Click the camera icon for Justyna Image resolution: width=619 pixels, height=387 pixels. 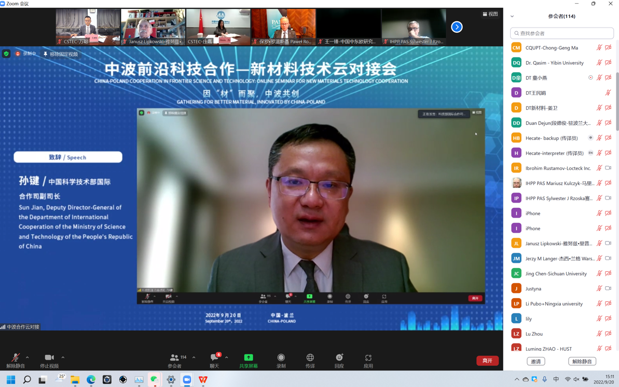tap(608, 289)
